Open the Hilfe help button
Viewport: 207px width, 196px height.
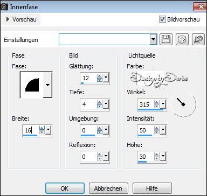(152, 188)
